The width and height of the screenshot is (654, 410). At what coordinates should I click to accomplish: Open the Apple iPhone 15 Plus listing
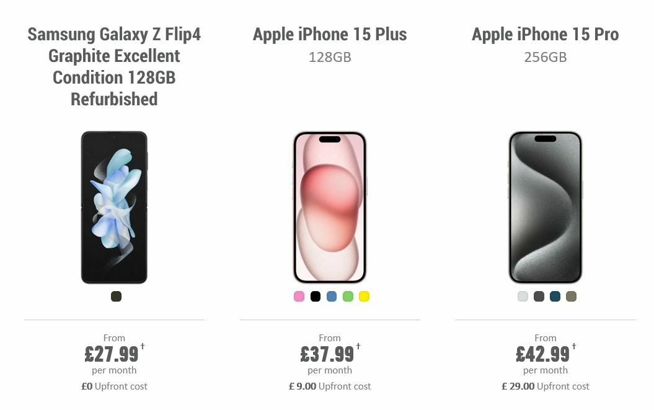(x=330, y=35)
